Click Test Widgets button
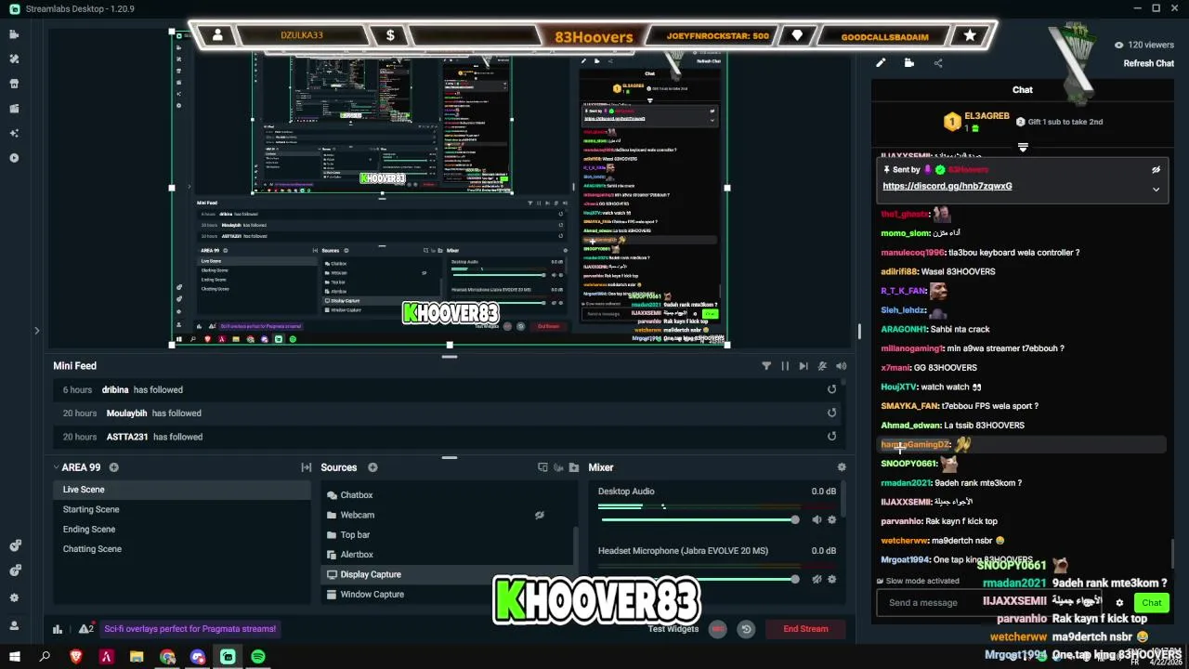The height and width of the screenshot is (669, 1189). coord(673,629)
